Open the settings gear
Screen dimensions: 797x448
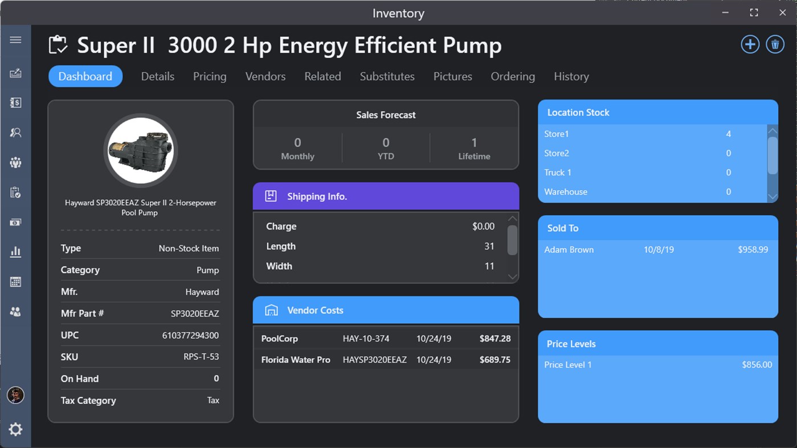click(15, 429)
